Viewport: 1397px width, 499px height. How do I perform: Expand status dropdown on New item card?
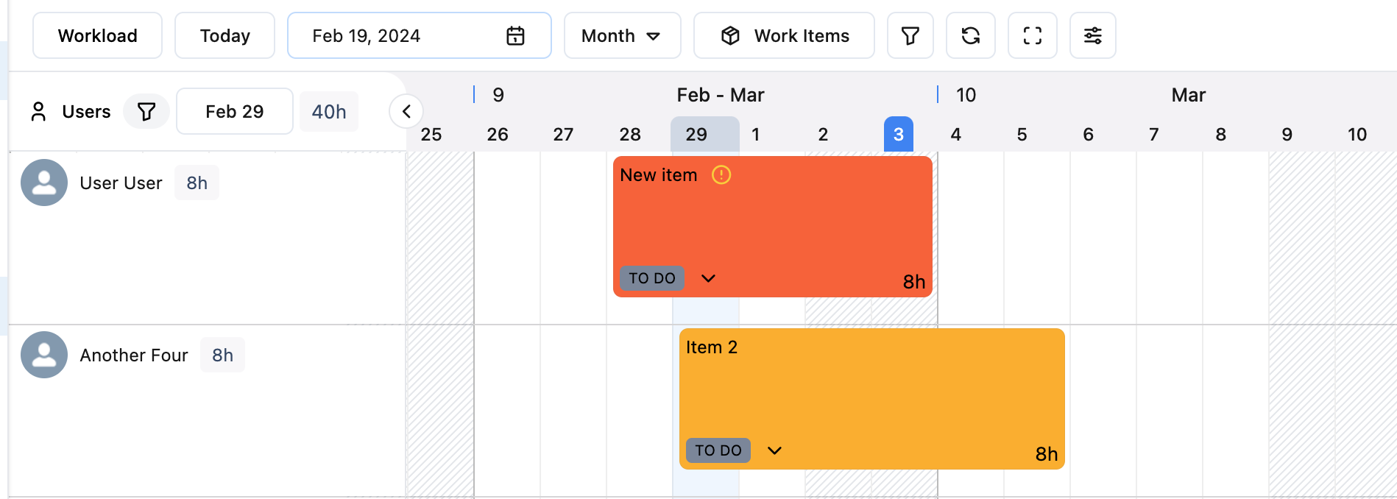click(x=708, y=278)
